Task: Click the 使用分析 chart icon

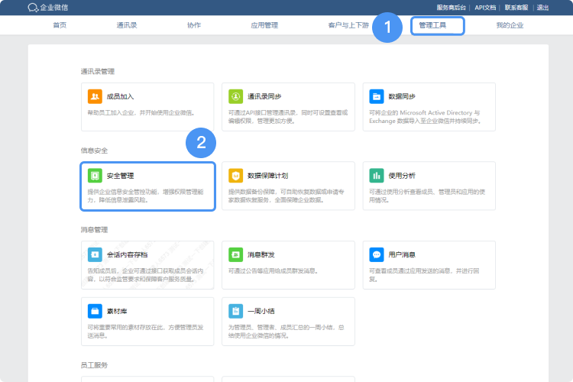Action: 377,175
